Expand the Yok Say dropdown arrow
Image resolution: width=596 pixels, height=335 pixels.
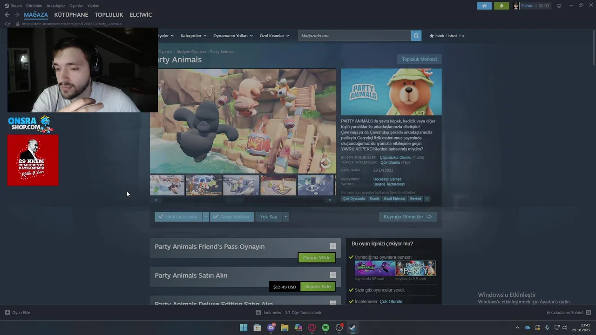point(286,217)
